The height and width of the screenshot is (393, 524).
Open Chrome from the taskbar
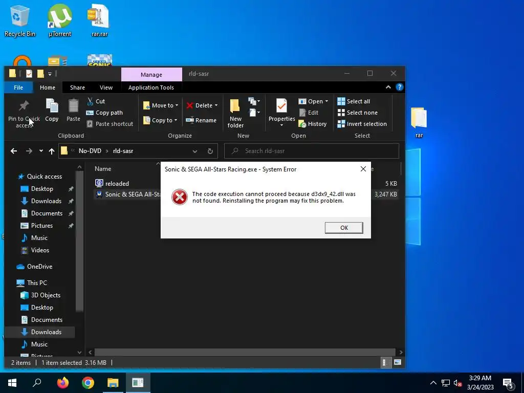88,383
